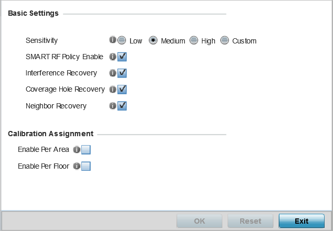Toggle Interference Recovery checkbox
Image resolution: width=333 pixels, height=231 pixels.
point(122,73)
